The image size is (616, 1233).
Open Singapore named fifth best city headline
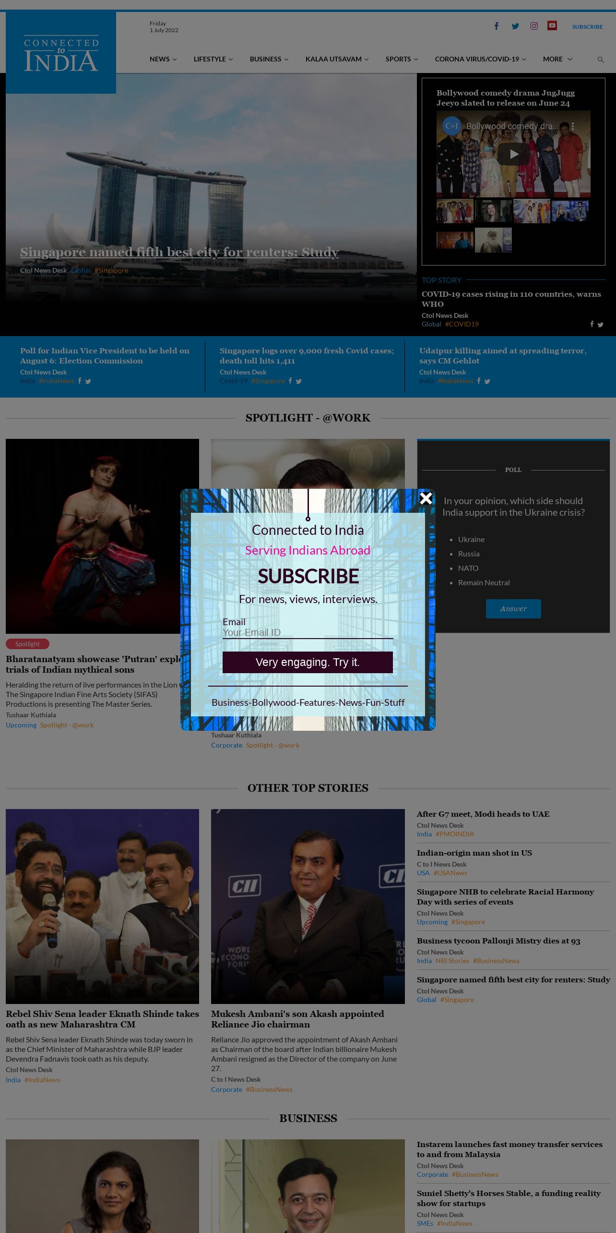(179, 252)
